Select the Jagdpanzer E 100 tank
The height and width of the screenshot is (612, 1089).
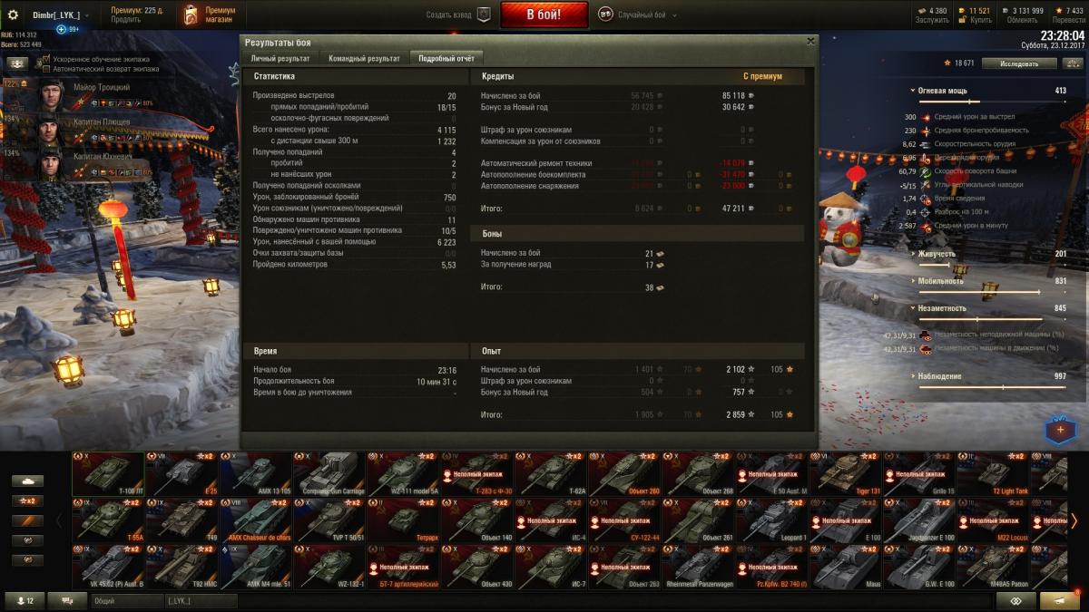point(920,520)
